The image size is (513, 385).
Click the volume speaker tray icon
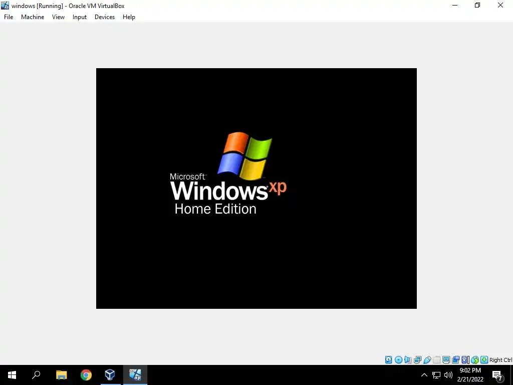tap(448, 375)
